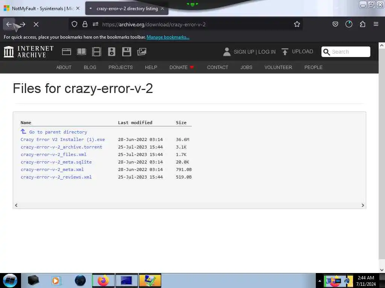Click the LOG IN link
The width and height of the screenshot is (385, 288).
(x=267, y=52)
